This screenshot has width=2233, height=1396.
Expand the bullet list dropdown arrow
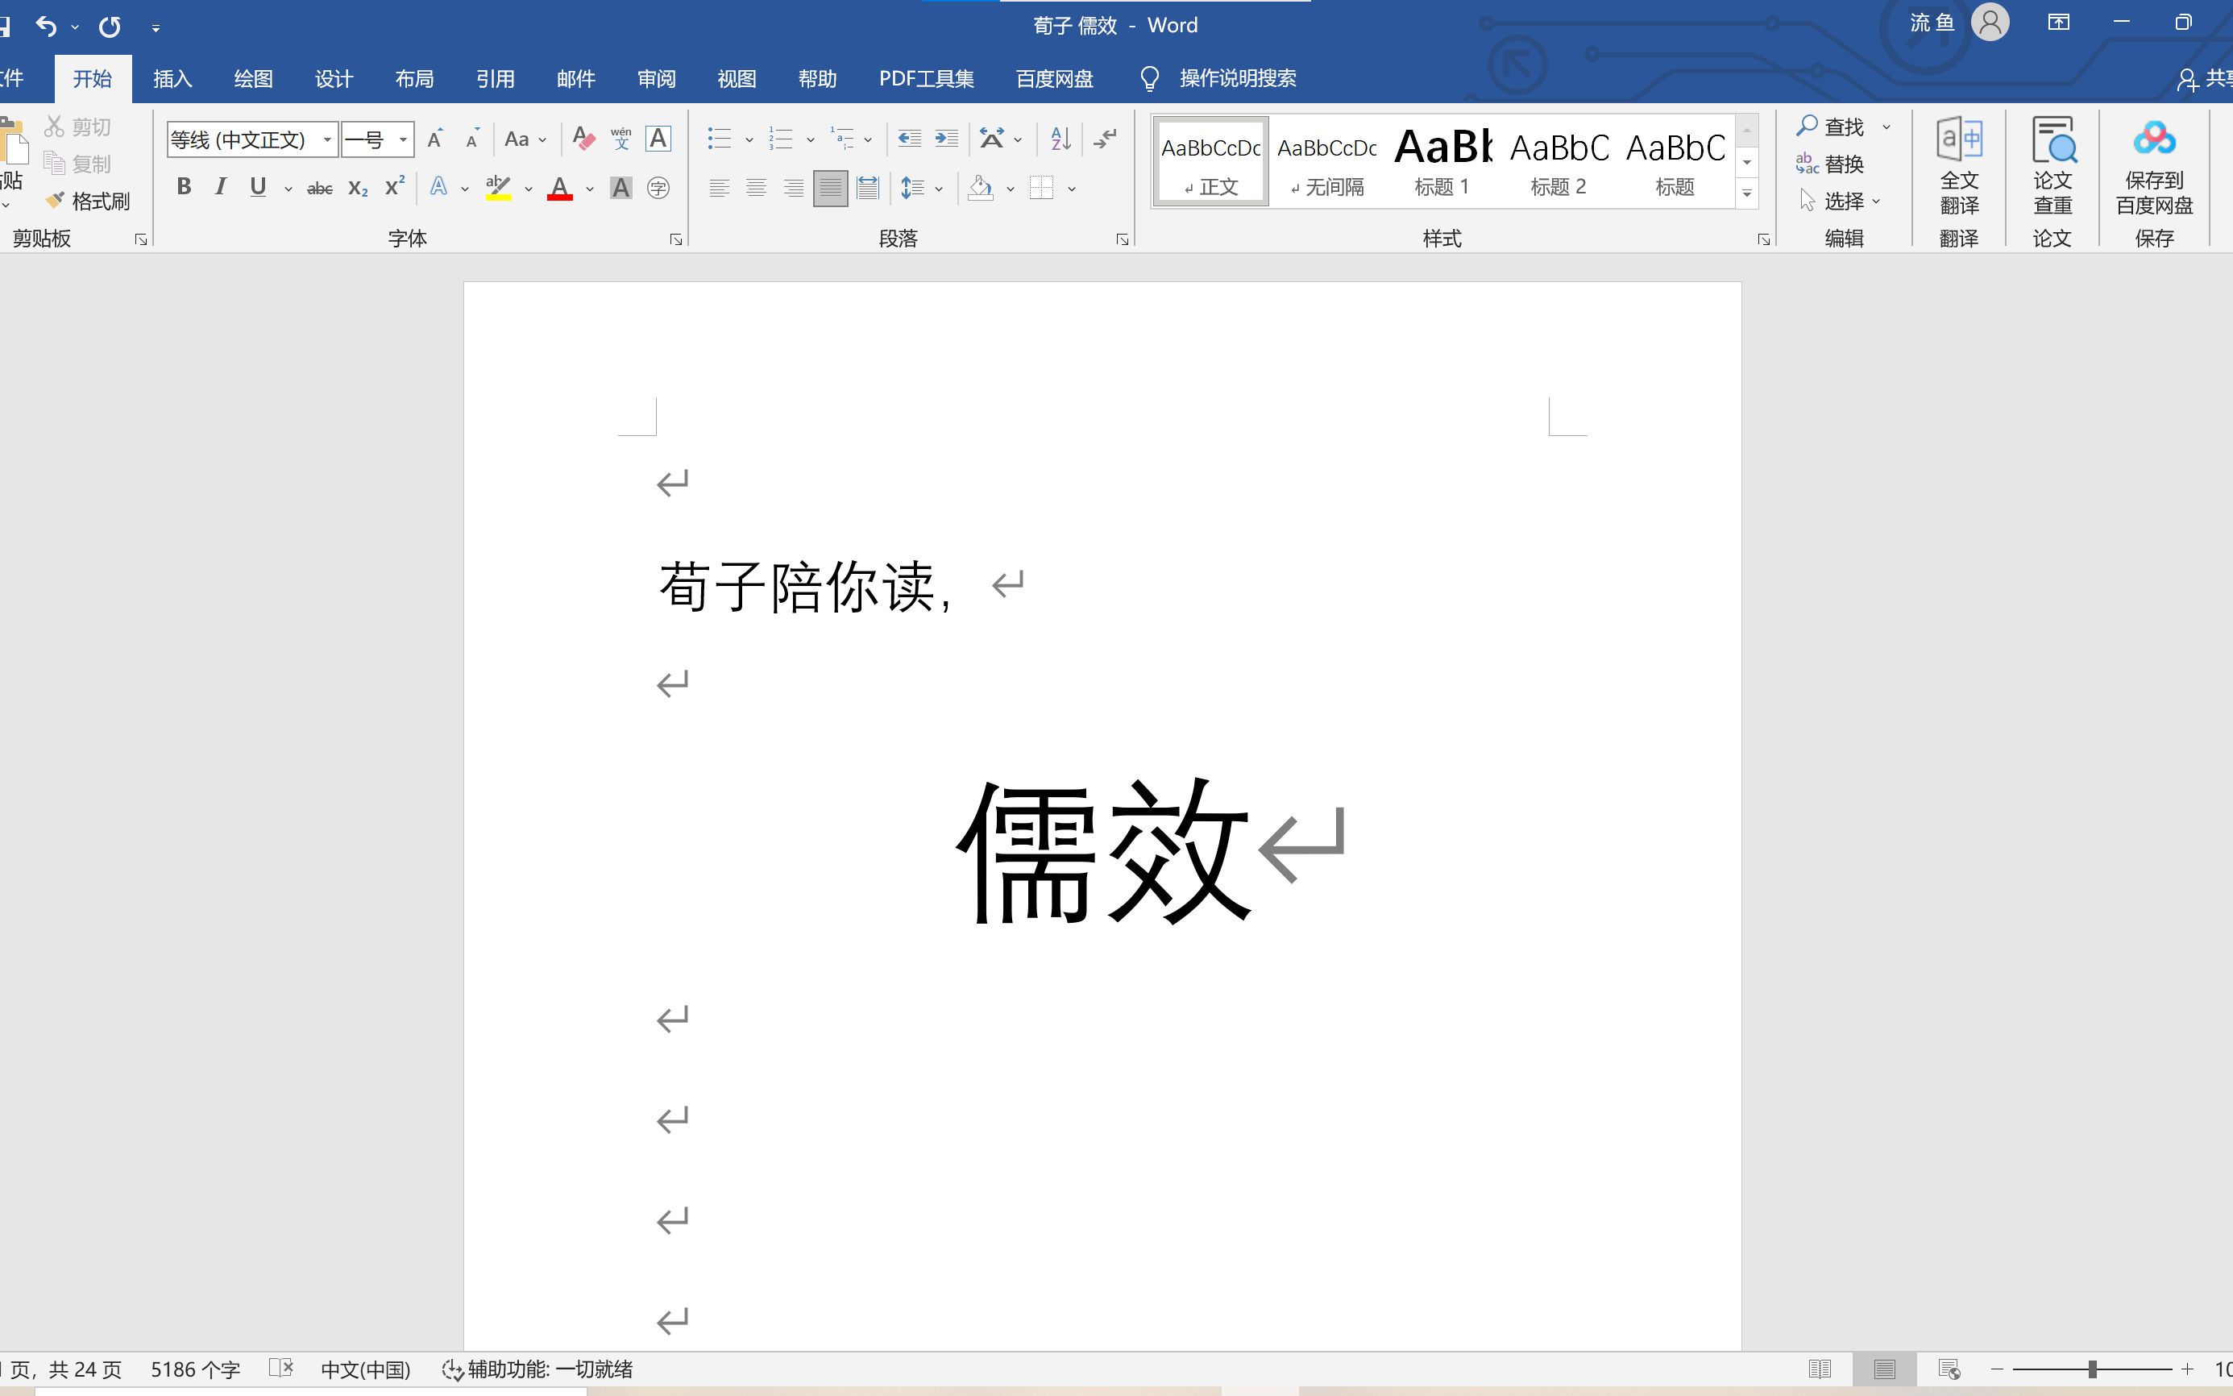click(x=749, y=139)
